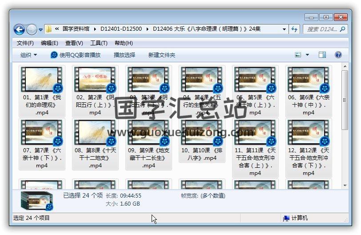Click the Back navigation arrow button
361x235 pixels.
point(19,29)
